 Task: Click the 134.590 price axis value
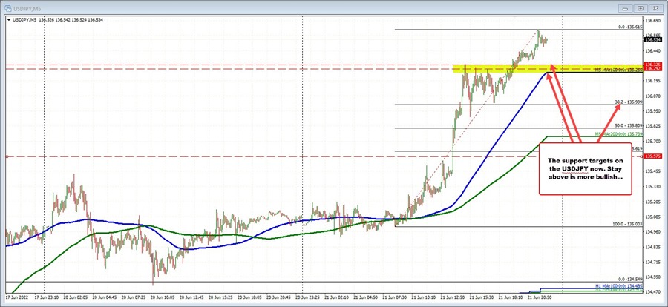pos(652,277)
